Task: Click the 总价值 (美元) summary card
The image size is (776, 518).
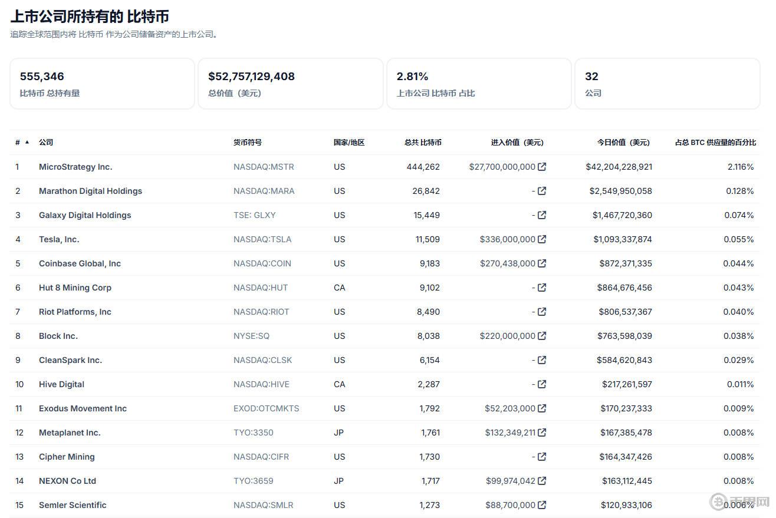Action: [x=290, y=84]
